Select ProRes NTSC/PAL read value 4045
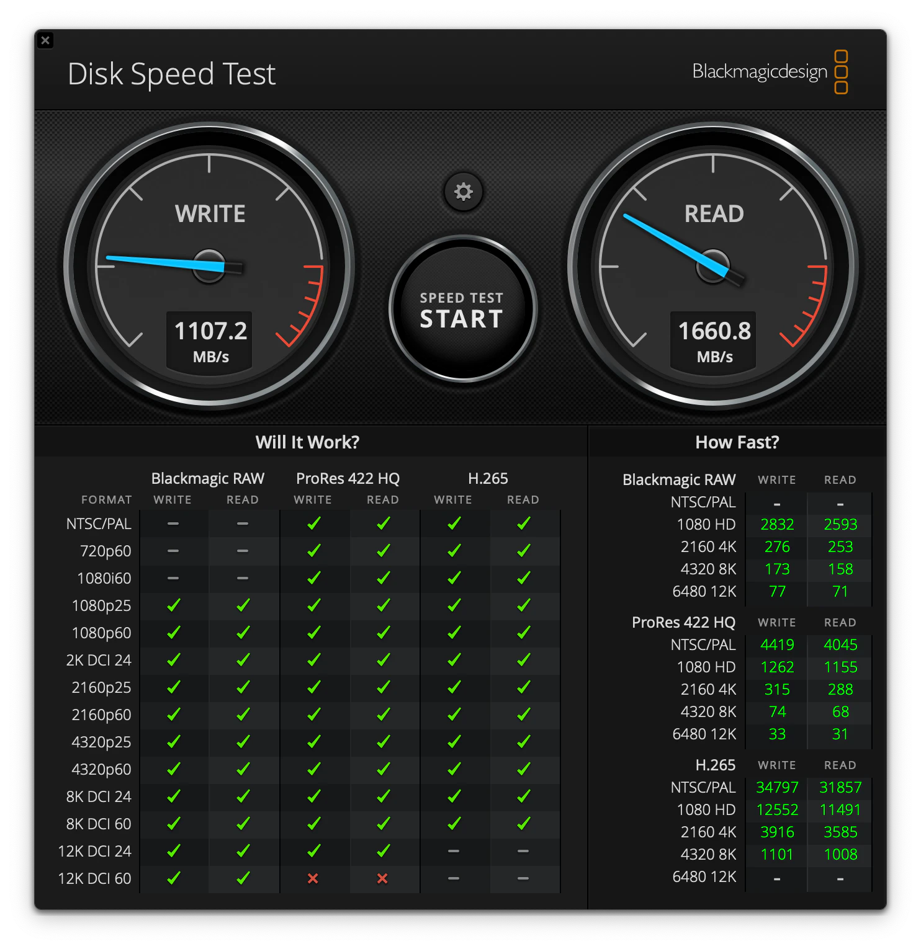921x949 pixels. pos(840,645)
